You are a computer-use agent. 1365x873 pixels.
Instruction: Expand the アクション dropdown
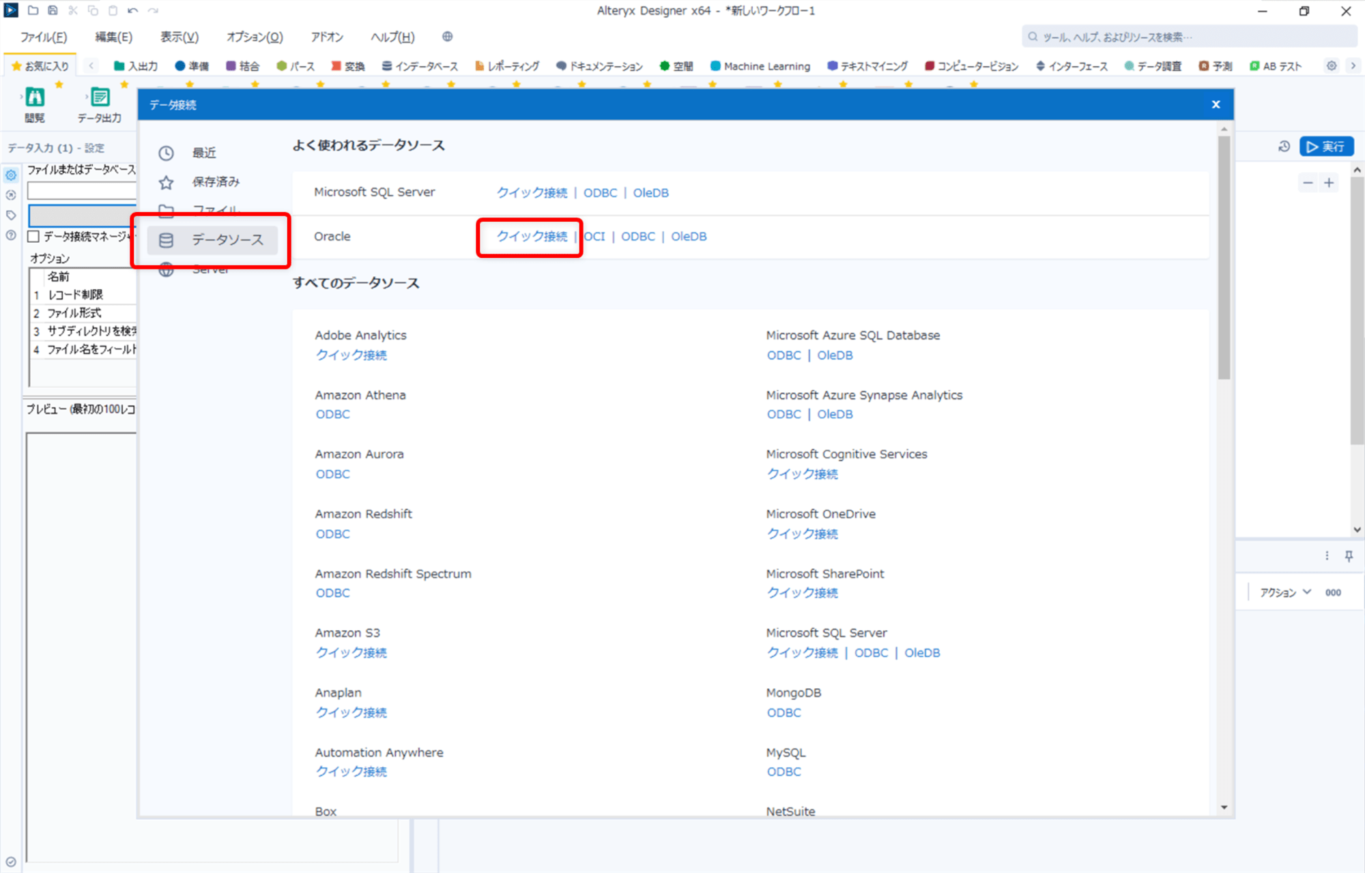(1285, 593)
